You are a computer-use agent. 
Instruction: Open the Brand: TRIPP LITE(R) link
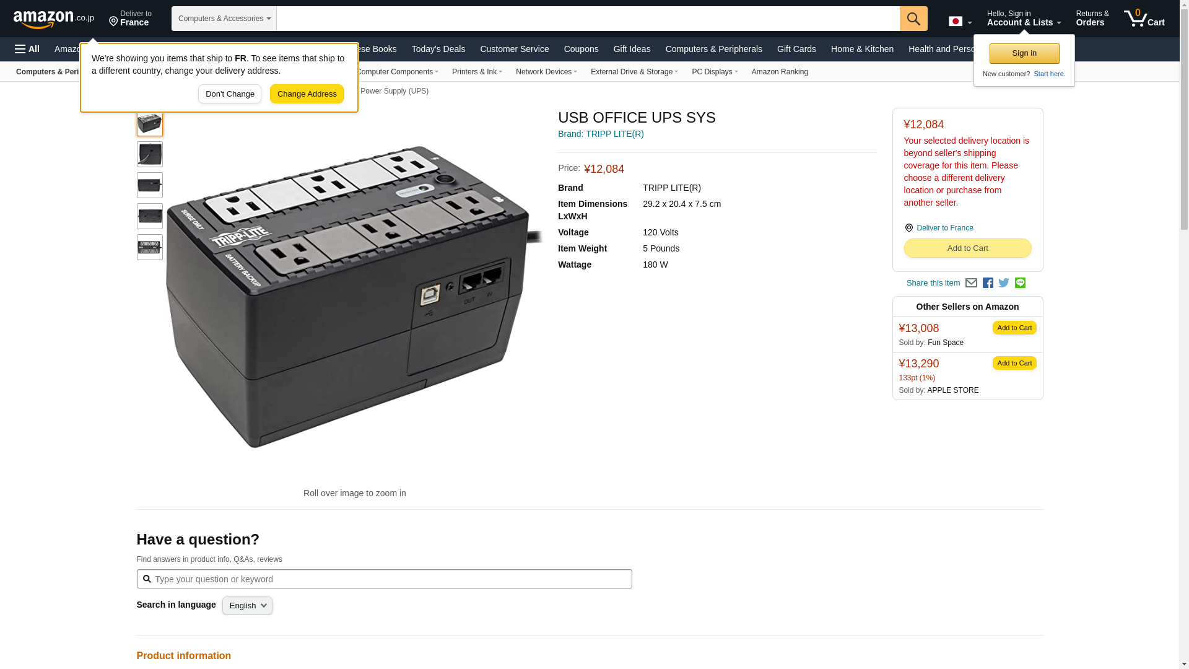(600, 134)
